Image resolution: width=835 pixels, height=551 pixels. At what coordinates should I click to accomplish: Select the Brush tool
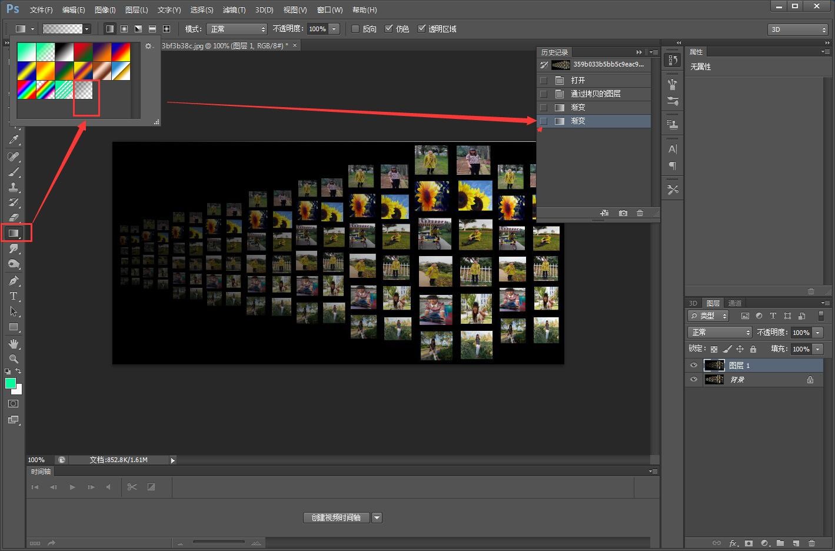coord(14,172)
